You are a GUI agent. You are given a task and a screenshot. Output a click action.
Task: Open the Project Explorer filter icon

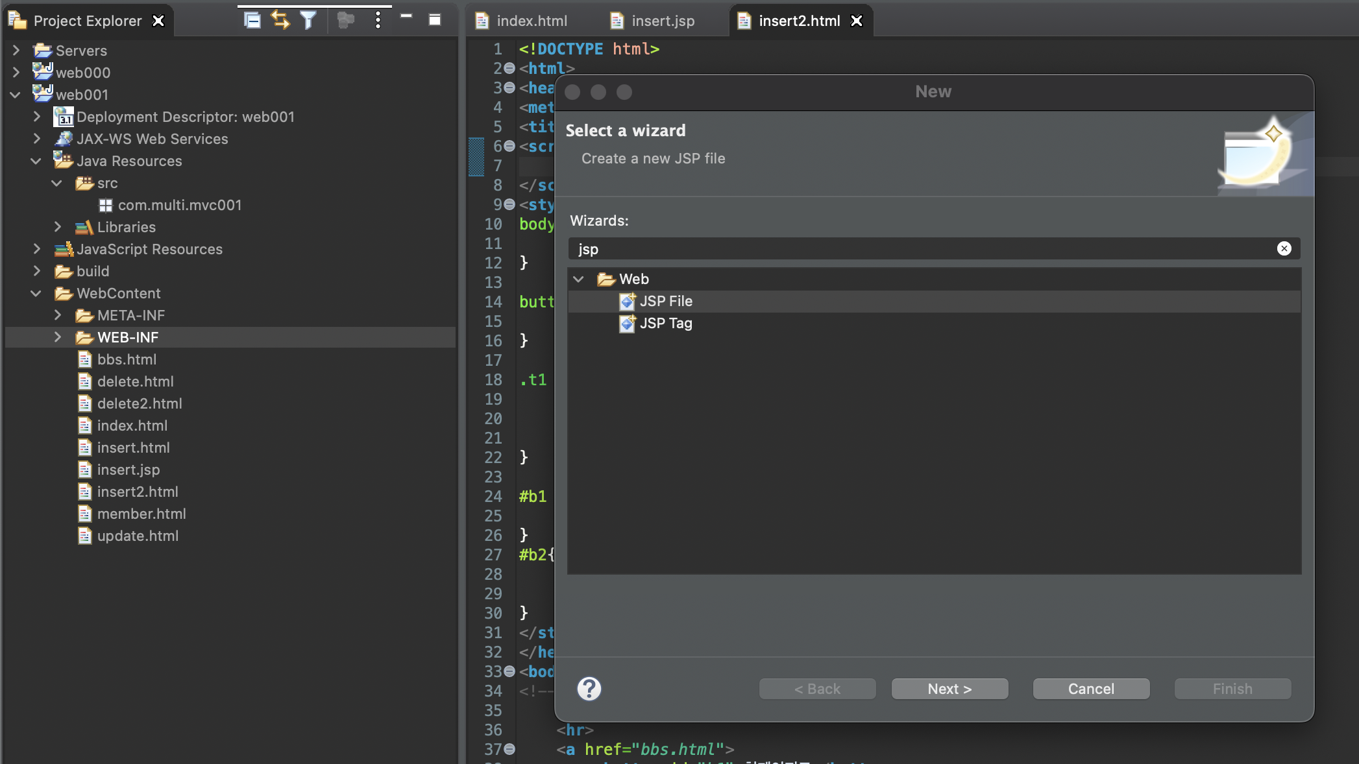309,20
